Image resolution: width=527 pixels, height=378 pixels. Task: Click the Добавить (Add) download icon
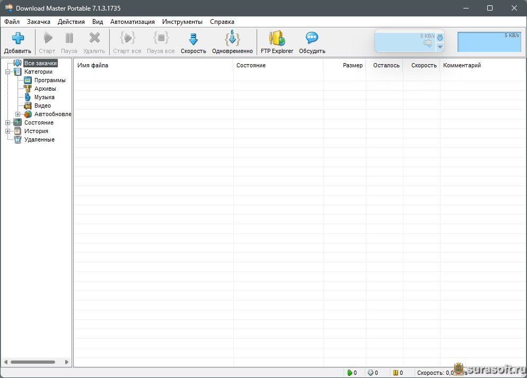point(18,39)
